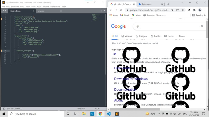209x117 pixels.
Task: Open a new Chrome tab
Action: pos(168,4)
